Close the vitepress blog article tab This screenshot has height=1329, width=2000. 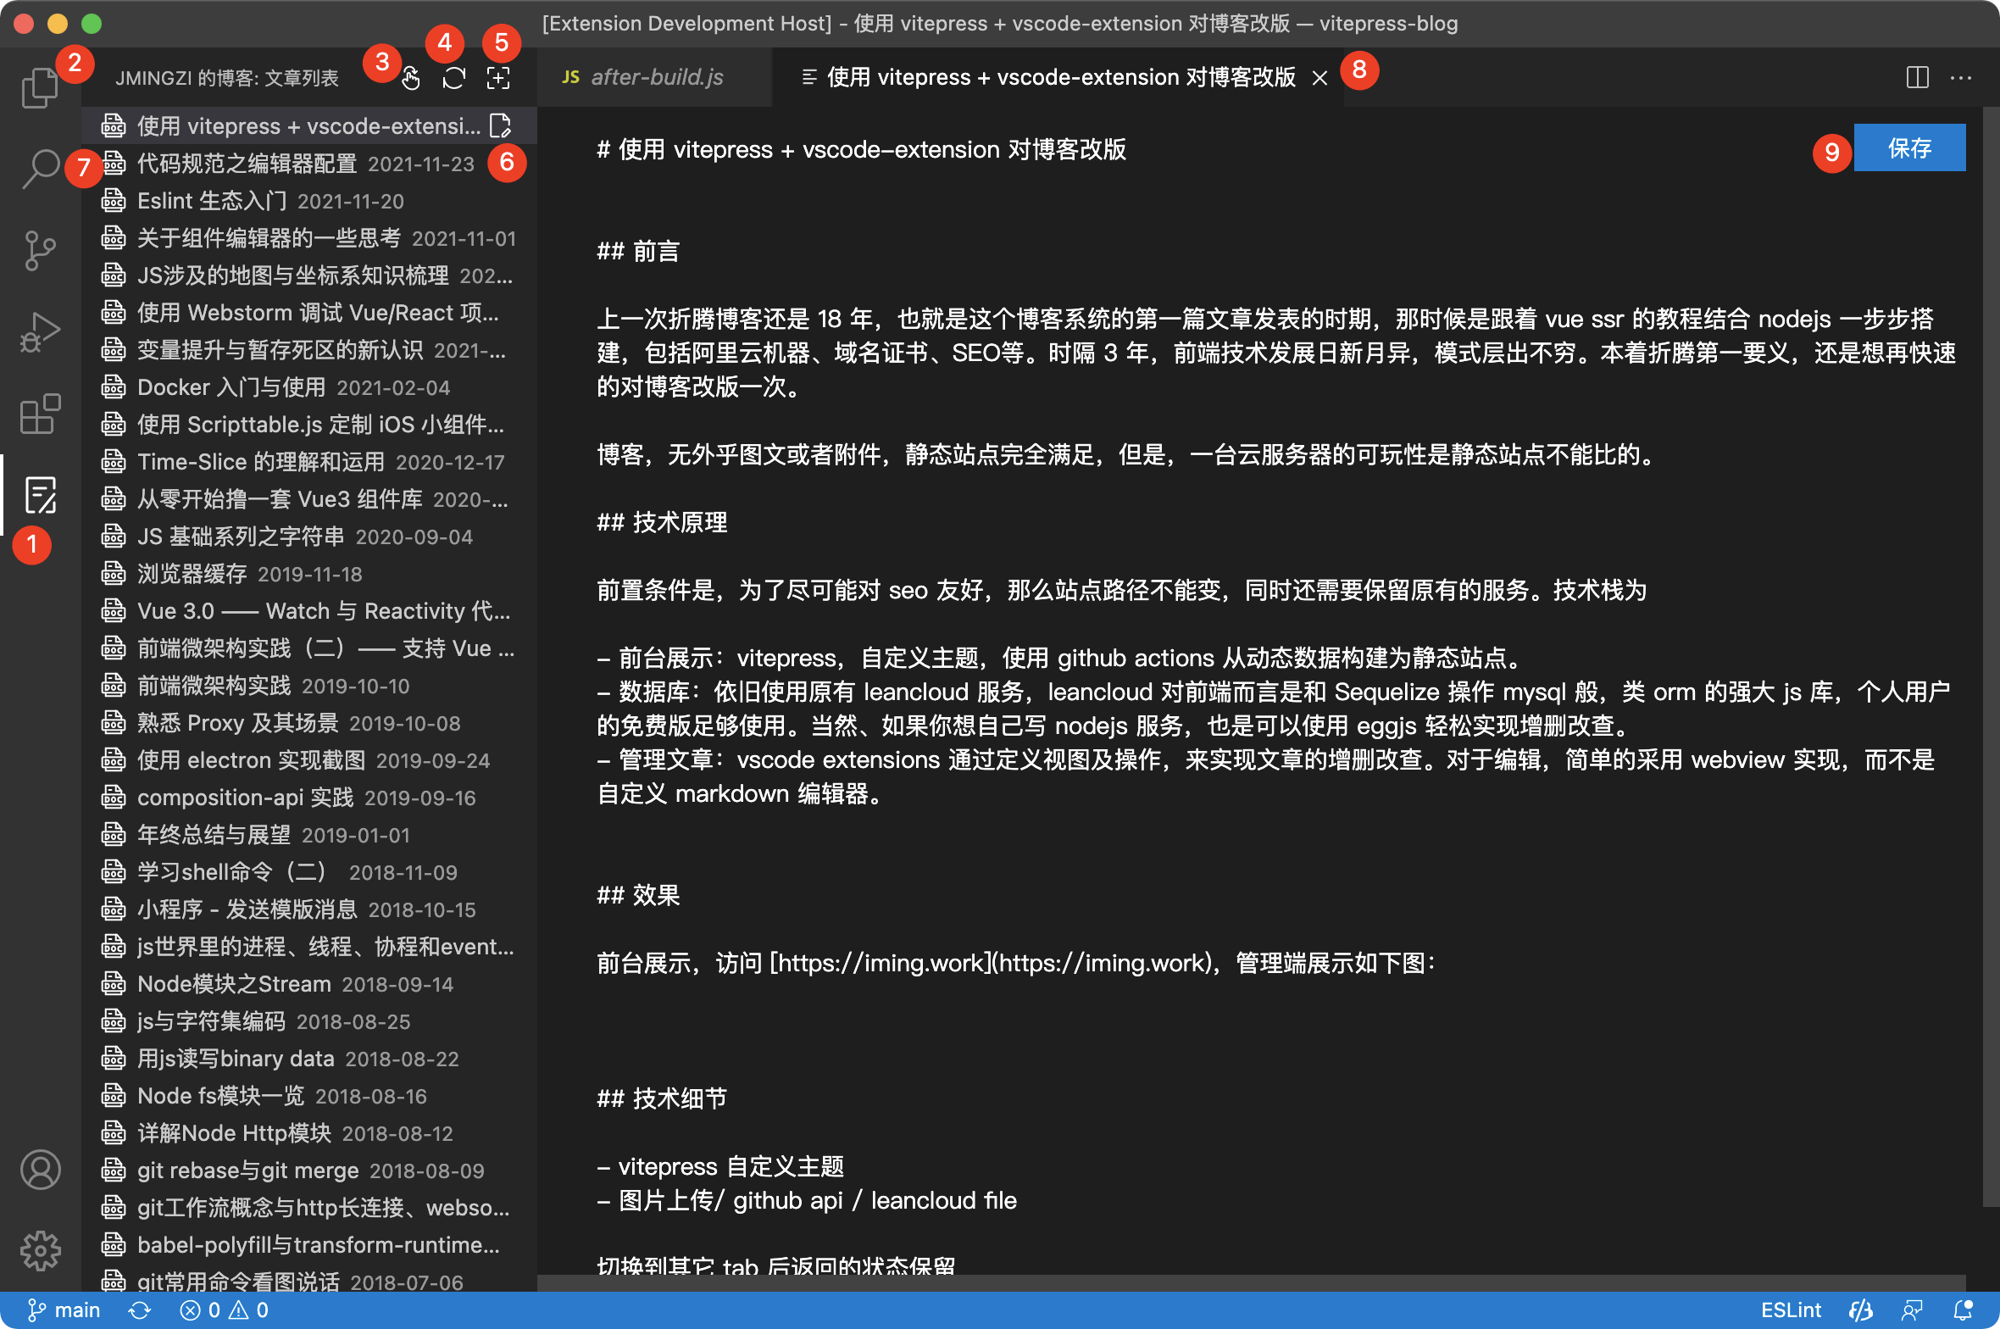point(1319,78)
